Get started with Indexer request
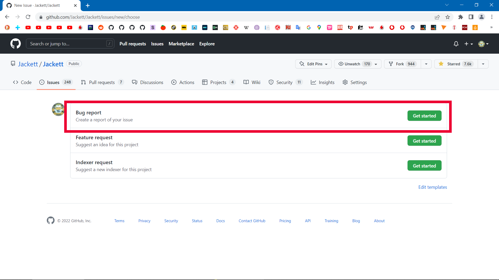Image resolution: width=499 pixels, height=280 pixels. [x=424, y=166]
